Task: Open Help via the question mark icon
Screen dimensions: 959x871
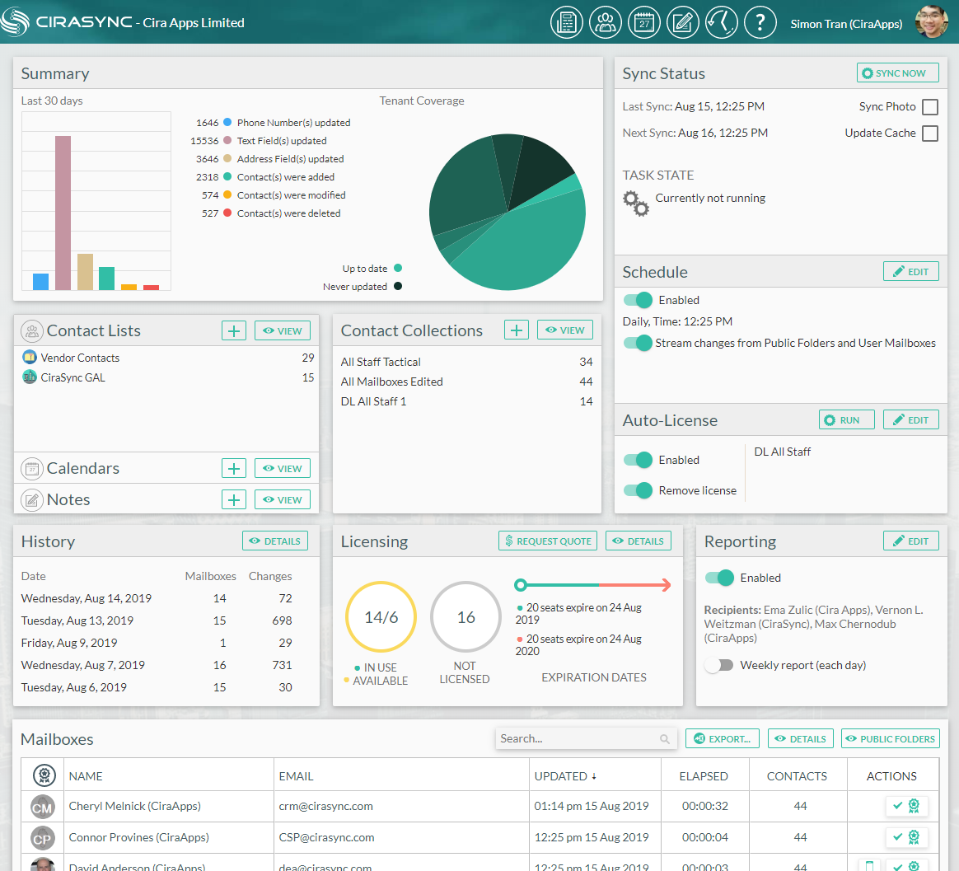Action: [760, 22]
